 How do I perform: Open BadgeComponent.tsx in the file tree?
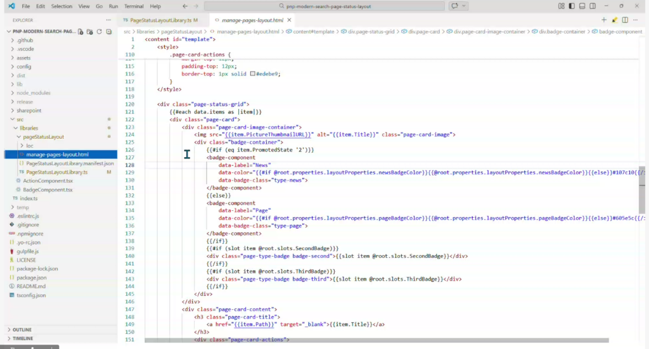(x=48, y=189)
